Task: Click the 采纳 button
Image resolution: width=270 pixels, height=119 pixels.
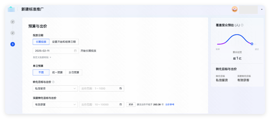Action: 131,105
